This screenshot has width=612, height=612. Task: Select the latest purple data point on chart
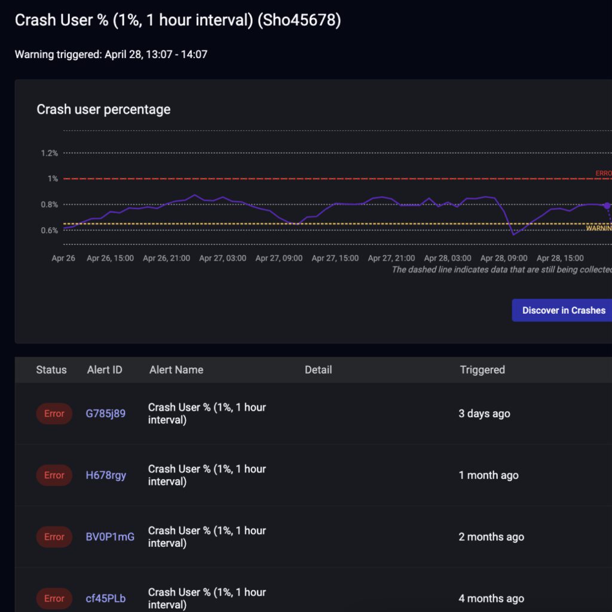(x=607, y=205)
